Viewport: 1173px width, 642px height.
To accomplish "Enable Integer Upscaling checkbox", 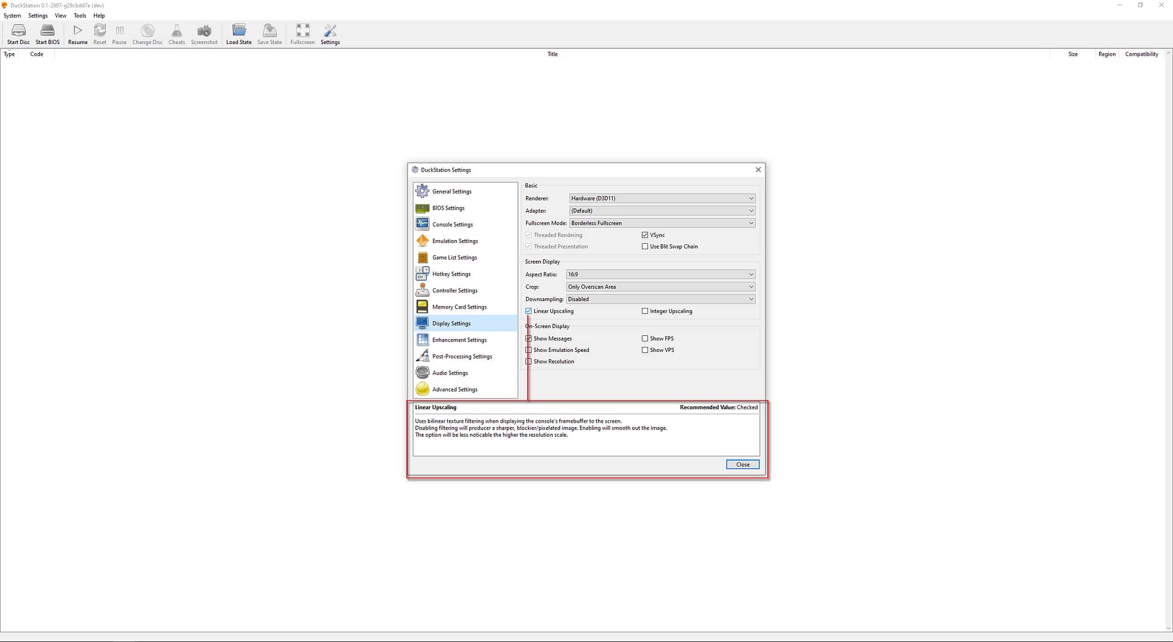I will coord(645,312).
